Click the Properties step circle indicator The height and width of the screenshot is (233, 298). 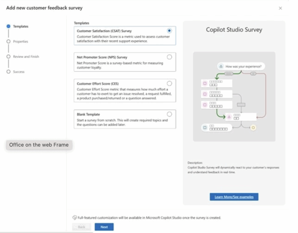coord(8,41)
